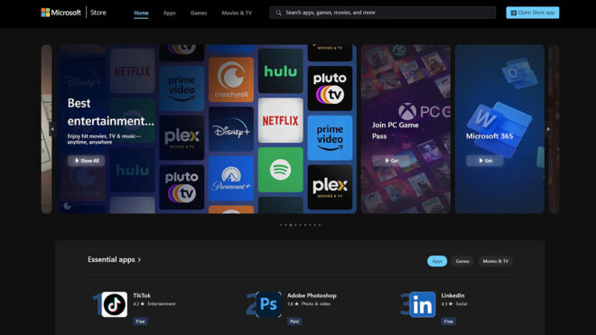The height and width of the screenshot is (335, 596).
Task: Open the Movies & TV navigation tab
Action: [x=237, y=13]
